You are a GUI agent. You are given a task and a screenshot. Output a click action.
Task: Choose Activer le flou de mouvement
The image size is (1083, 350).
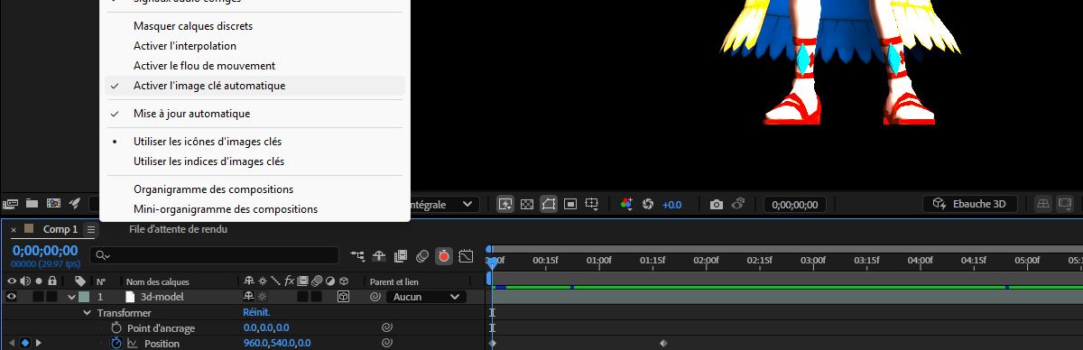(255, 66)
